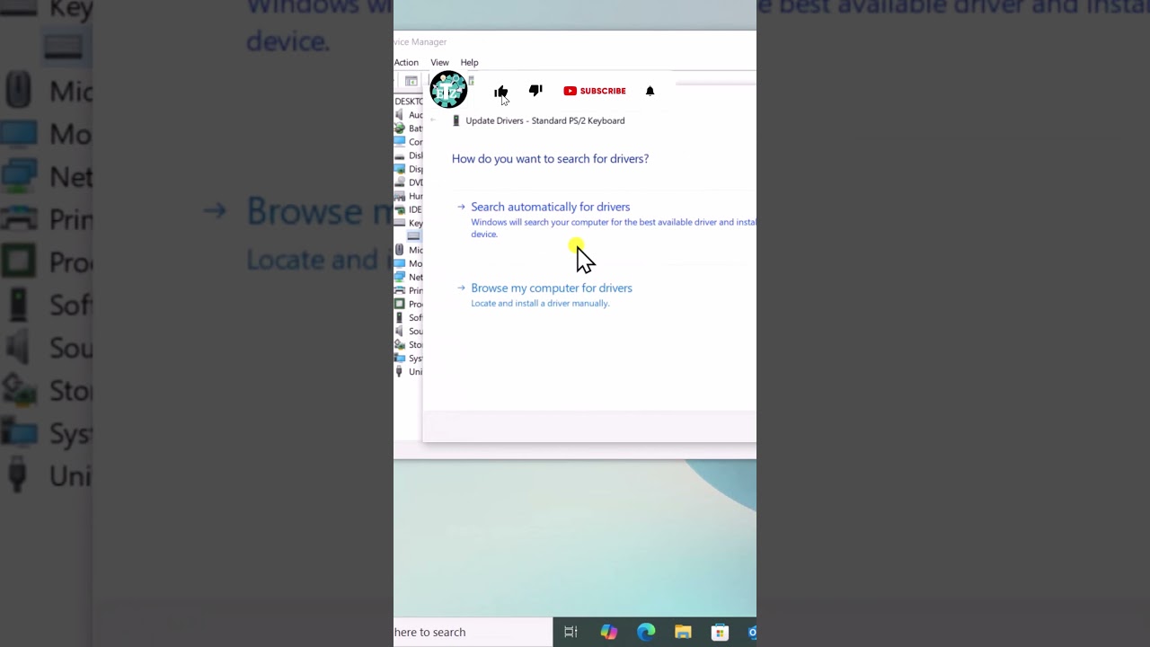This screenshot has width=1150, height=647.
Task: Select the Key (Keyboards) category icon
Action: [x=399, y=223]
